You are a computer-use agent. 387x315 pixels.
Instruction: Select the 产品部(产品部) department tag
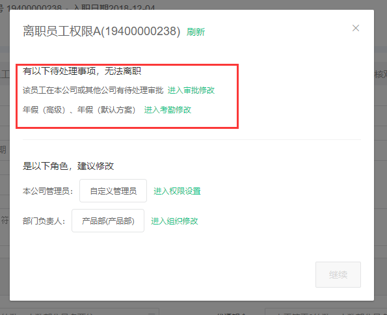coord(108,221)
